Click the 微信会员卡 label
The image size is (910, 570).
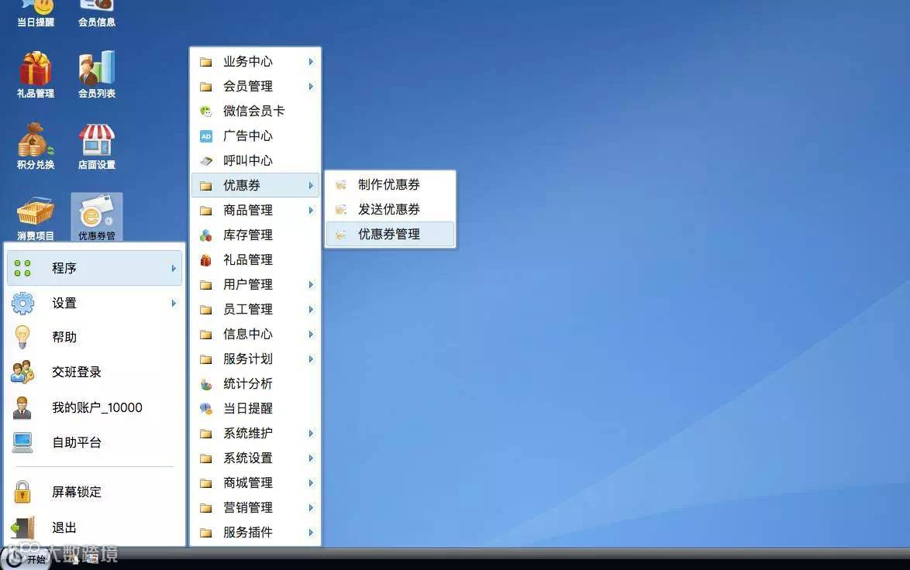pyautogui.click(x=253, y=111)
